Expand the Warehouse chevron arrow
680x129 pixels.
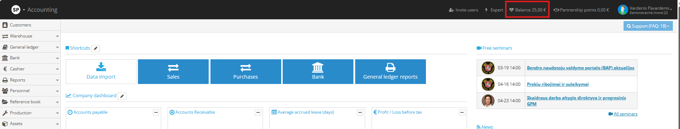57,36
